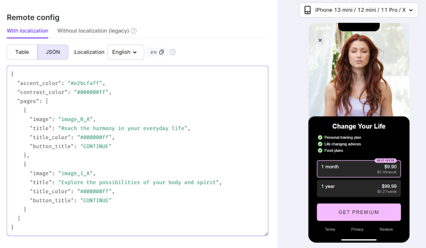Click the contrast_color value #000000ff
The height and width of the screenshot is (248, 426).
(91, 92)
